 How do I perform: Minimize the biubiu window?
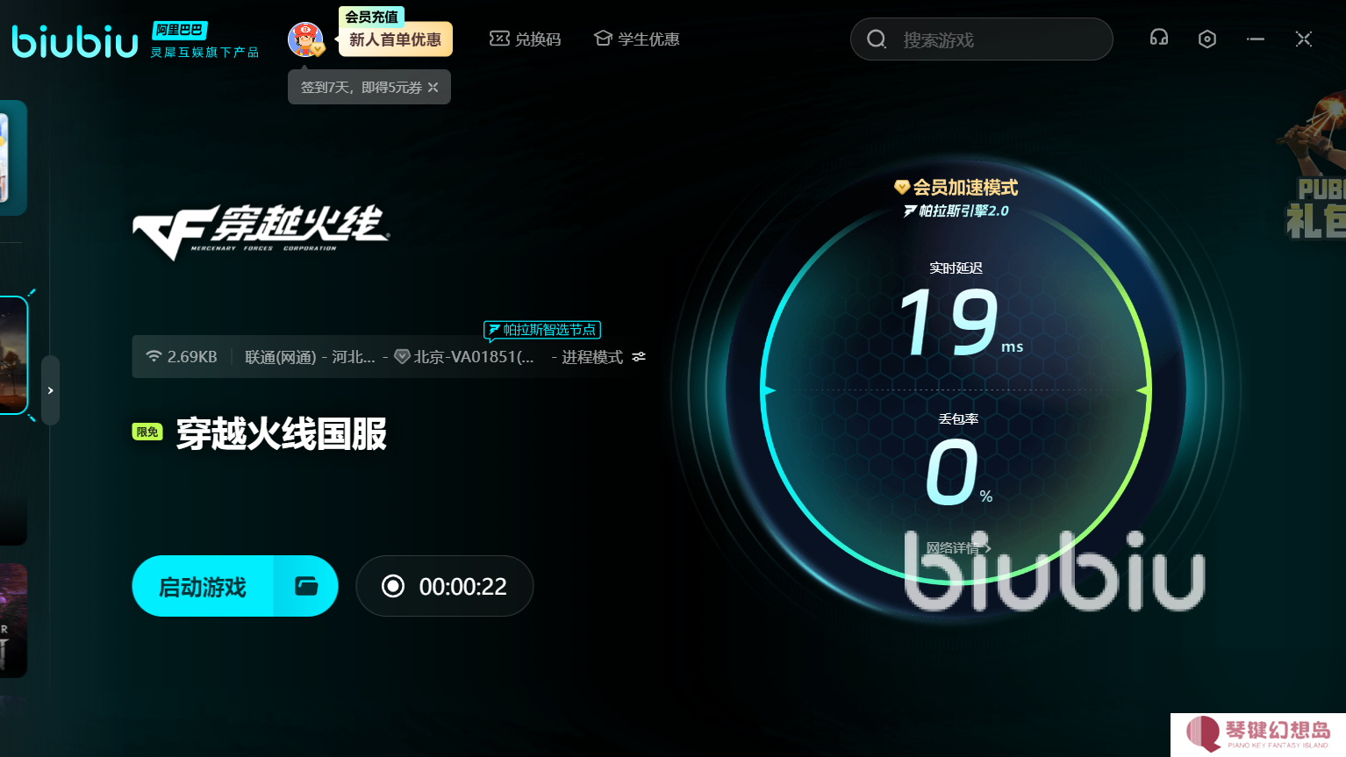click(1256, 39)
